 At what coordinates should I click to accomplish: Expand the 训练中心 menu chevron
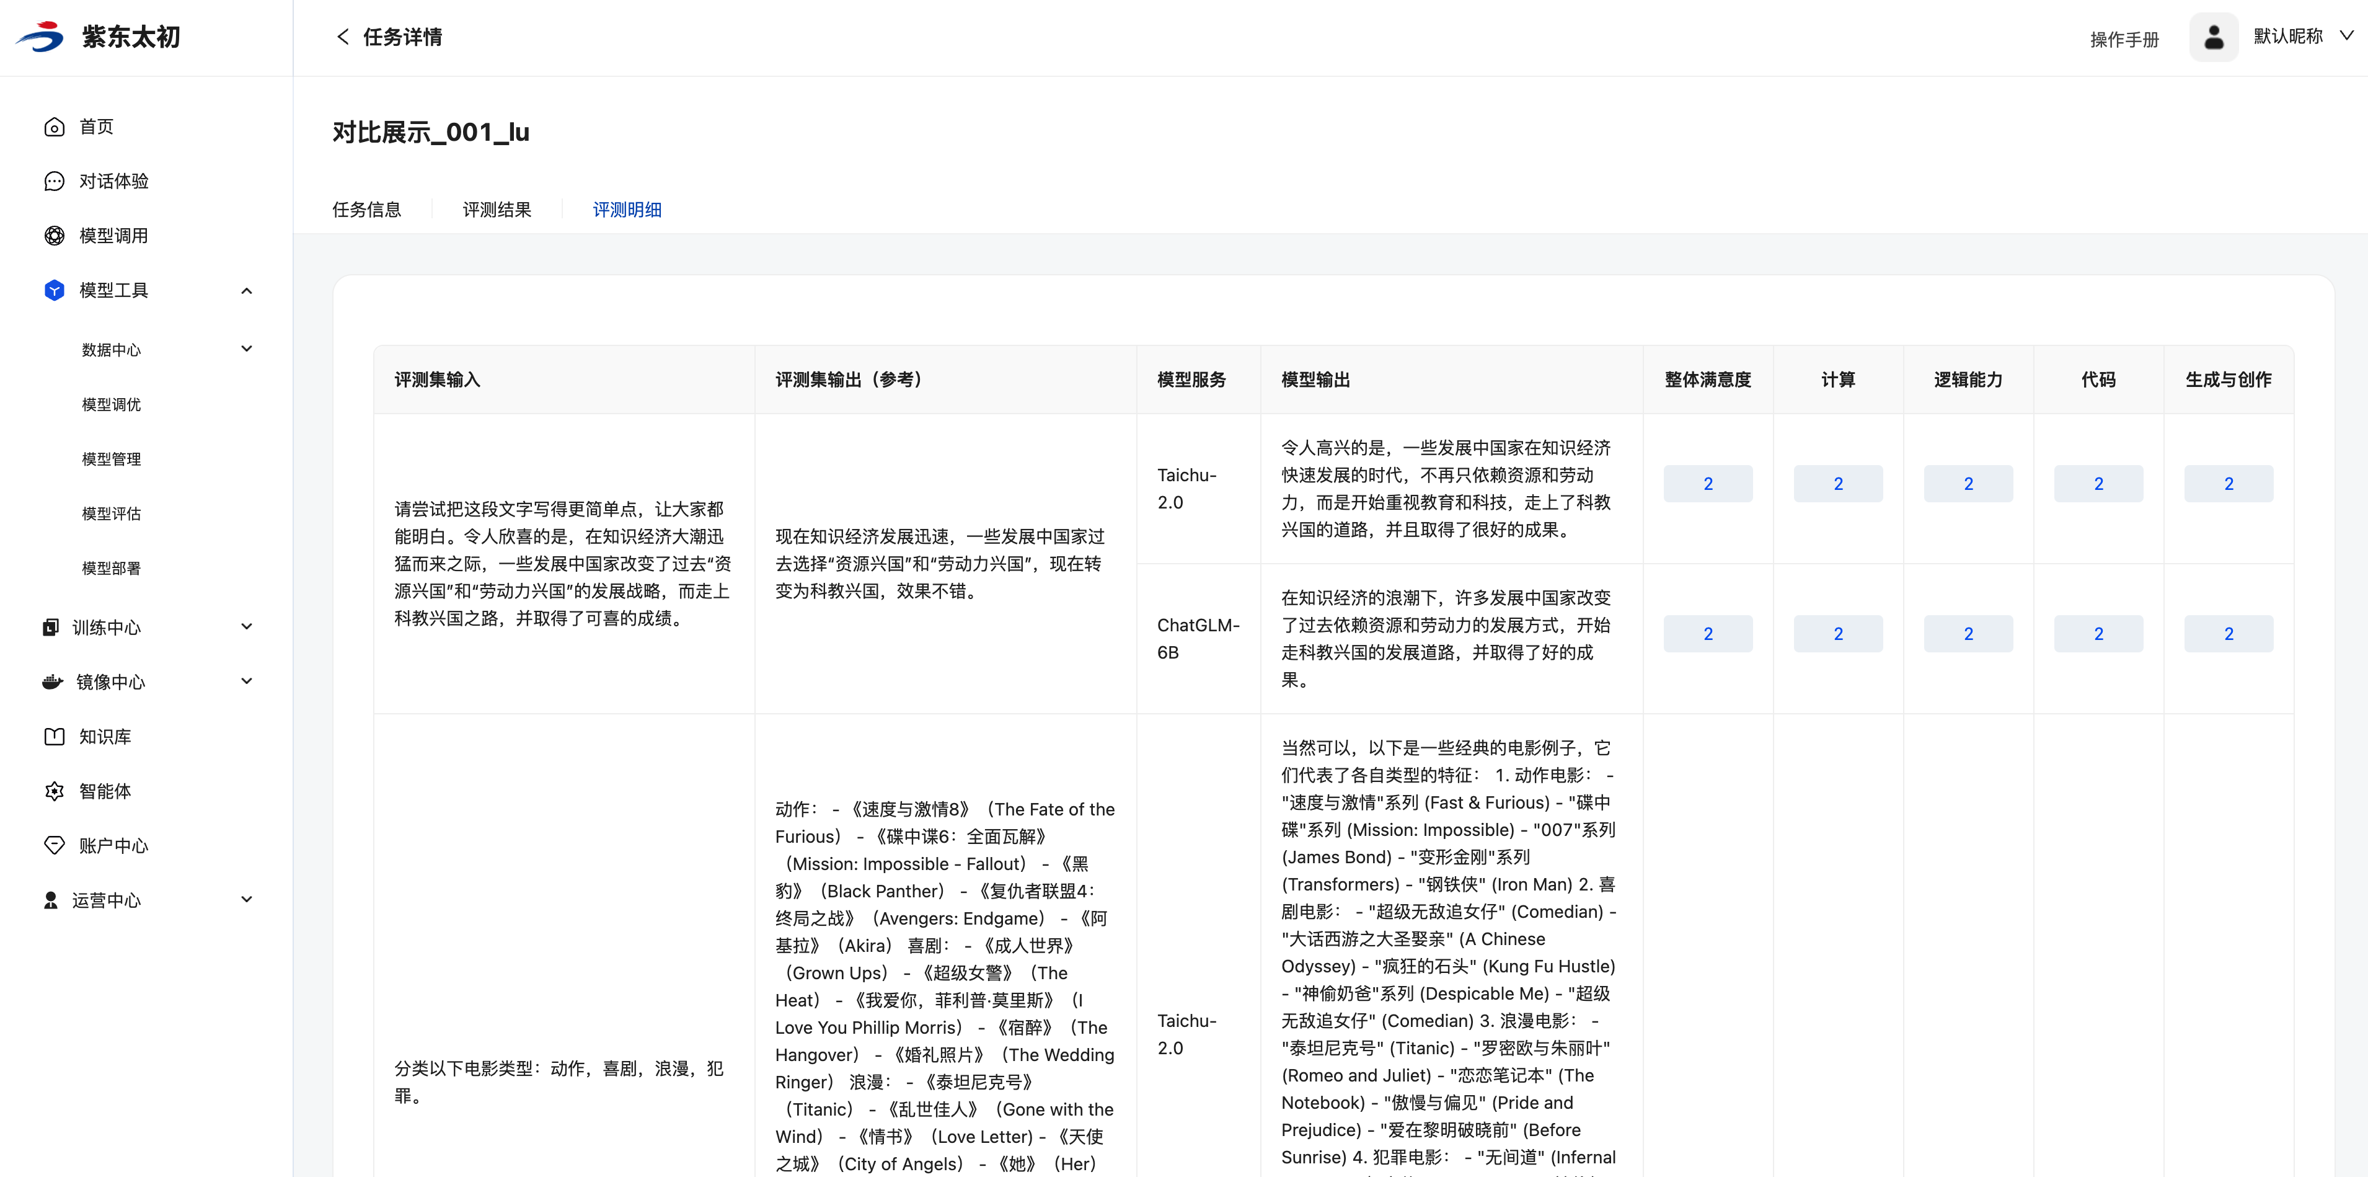coord(246,626)
